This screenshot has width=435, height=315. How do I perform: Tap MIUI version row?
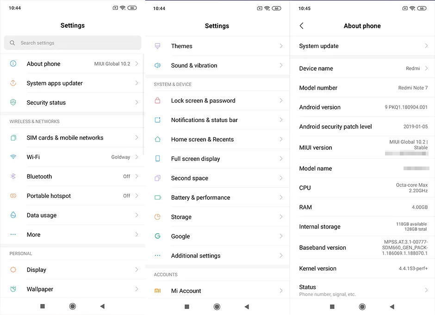tap(362, 148)
